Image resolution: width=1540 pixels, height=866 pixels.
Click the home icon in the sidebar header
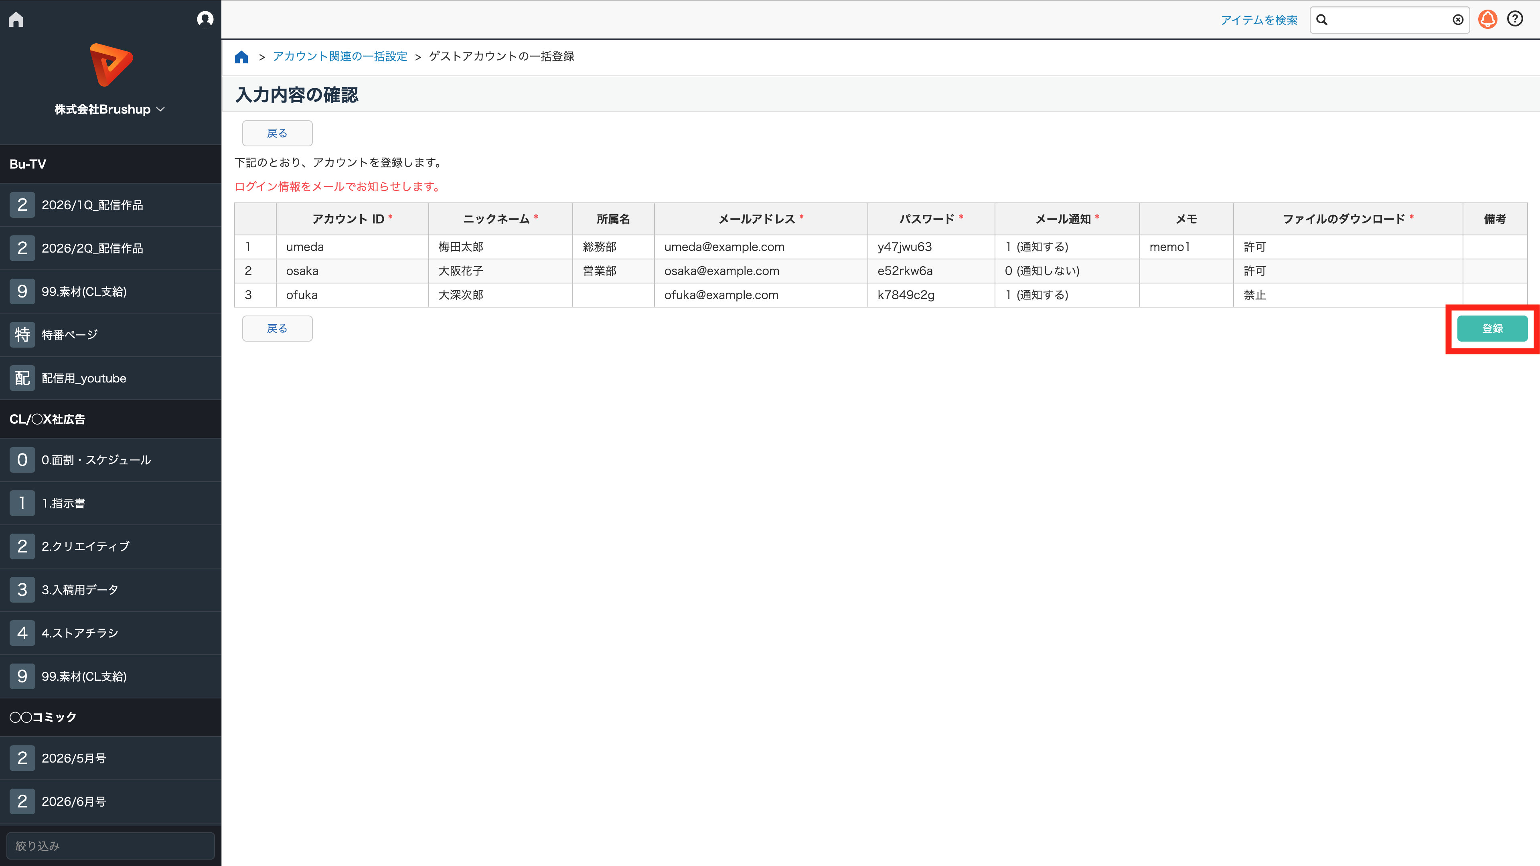pyautogui.click(x=16, y=20)
